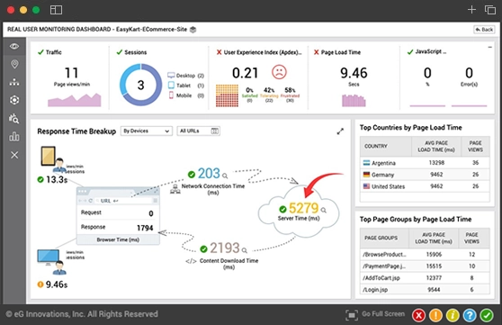Screen dimensions: 502x325
Task: Click the sessions donut chart
Action: [x=141, y=85]
